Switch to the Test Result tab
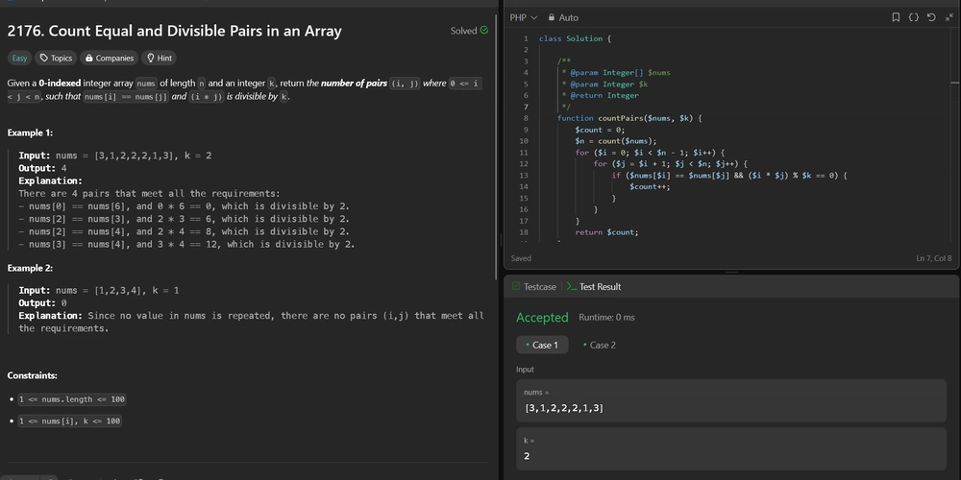961x480 pixels. coord(594,286)
